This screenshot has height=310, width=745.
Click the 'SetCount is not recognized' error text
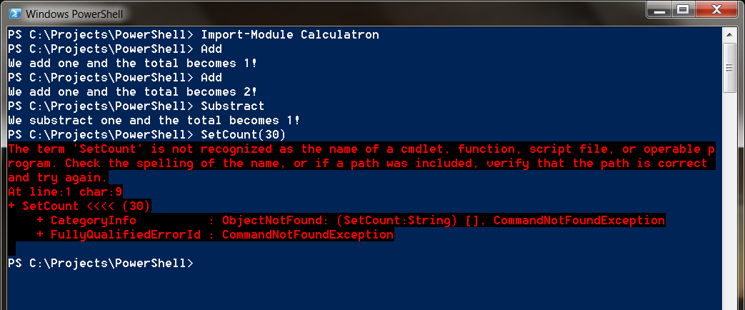click(357, 149)
